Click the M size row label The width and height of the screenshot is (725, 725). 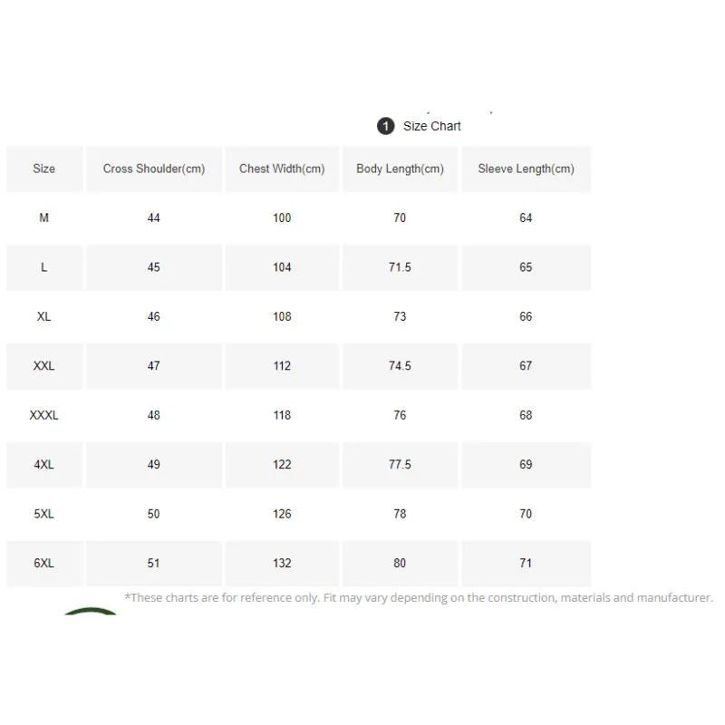point(44,218)
